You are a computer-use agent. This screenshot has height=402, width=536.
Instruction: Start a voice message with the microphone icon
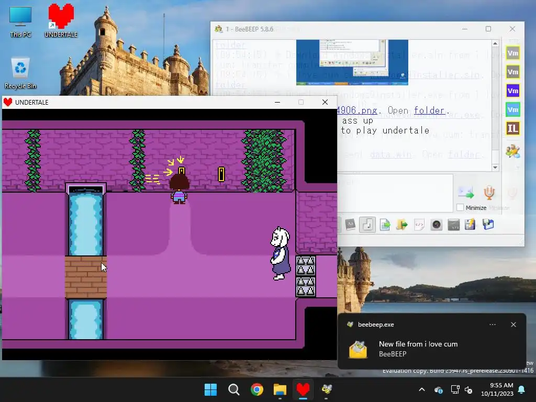(x=489, y=193)
